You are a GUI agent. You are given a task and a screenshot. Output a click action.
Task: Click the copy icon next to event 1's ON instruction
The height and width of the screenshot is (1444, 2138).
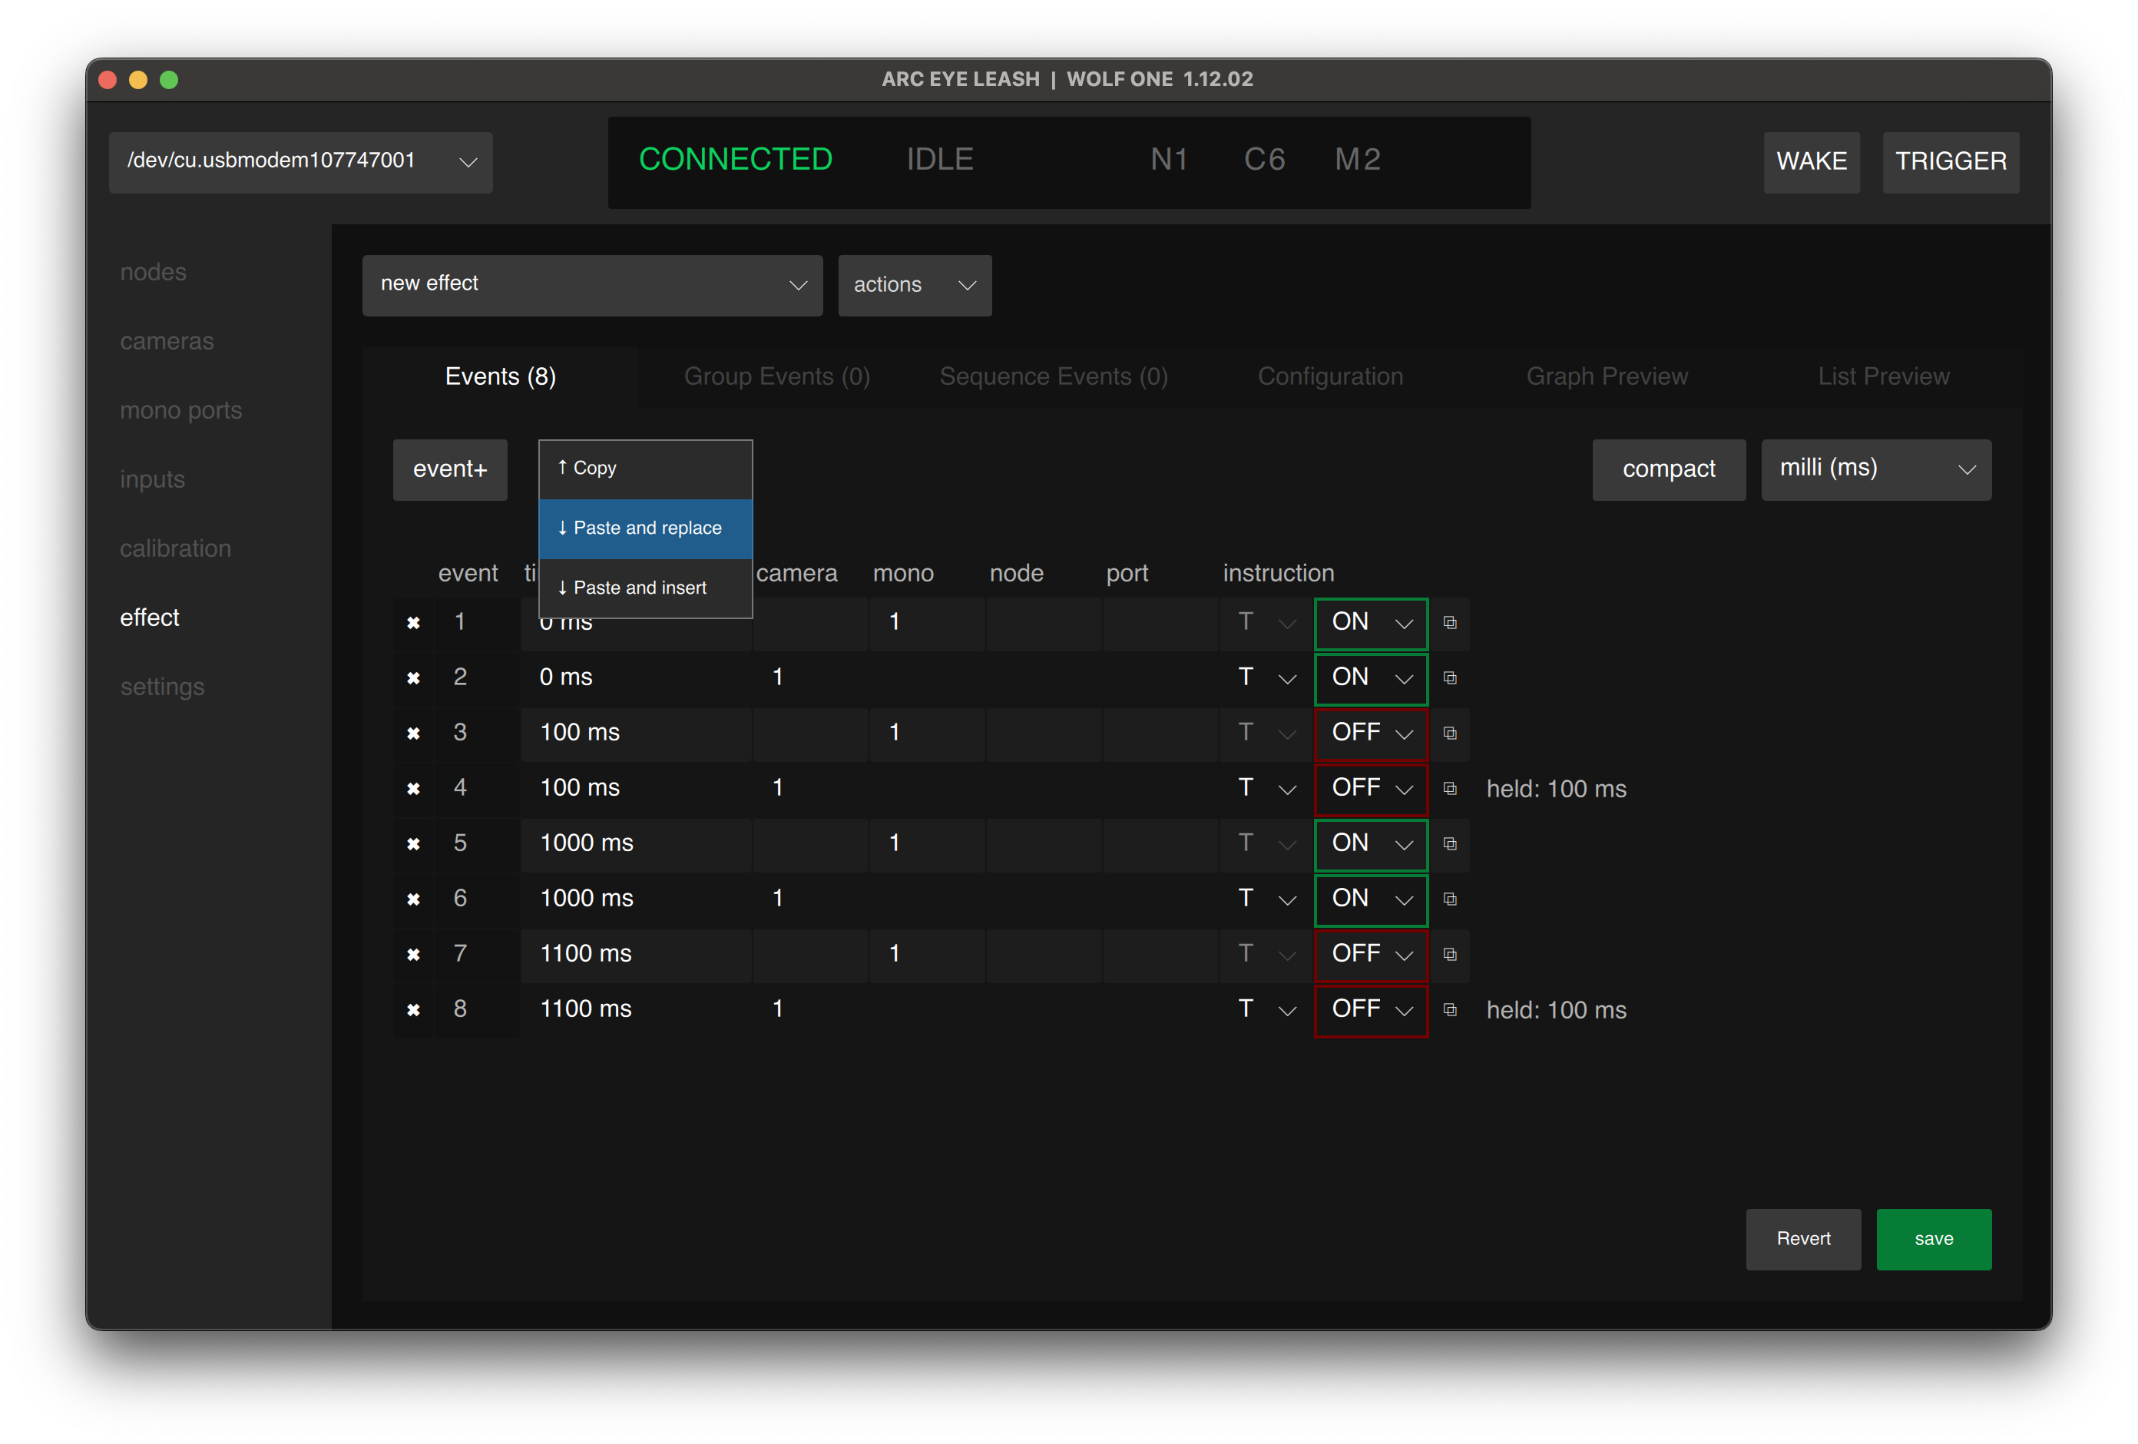(x=1451, y=623)
